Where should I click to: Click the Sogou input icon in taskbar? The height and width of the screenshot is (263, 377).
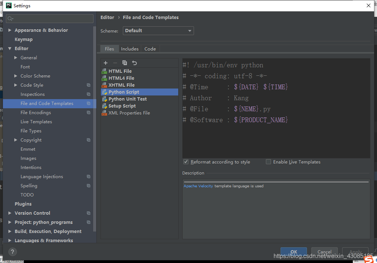[369, 260]
